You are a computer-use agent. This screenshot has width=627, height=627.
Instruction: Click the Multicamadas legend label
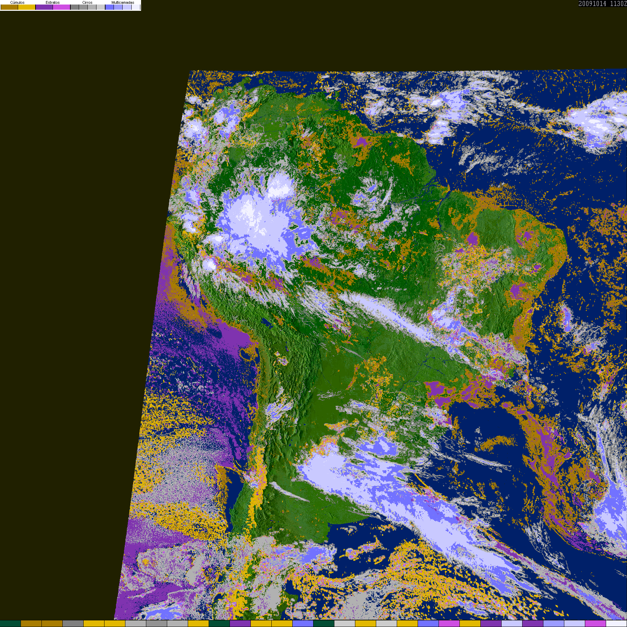[x=123, y=2]
